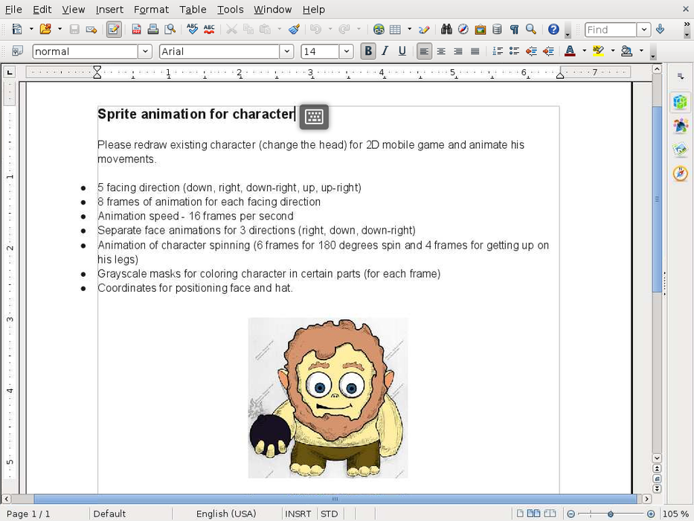Click English (USA) language in status bar
The width and height of the screenshot is (694, 521).
(226, 514)
